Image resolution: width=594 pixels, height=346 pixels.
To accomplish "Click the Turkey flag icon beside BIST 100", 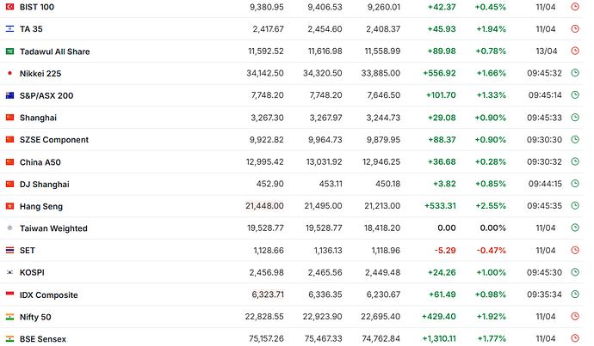I will pos(9,7).
